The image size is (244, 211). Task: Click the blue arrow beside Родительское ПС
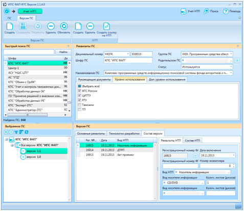[237, 61]
